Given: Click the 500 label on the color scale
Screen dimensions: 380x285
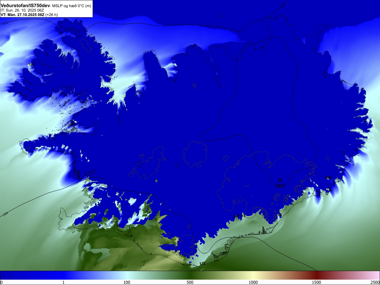Looking at the screenshot, I should (190, 282).
